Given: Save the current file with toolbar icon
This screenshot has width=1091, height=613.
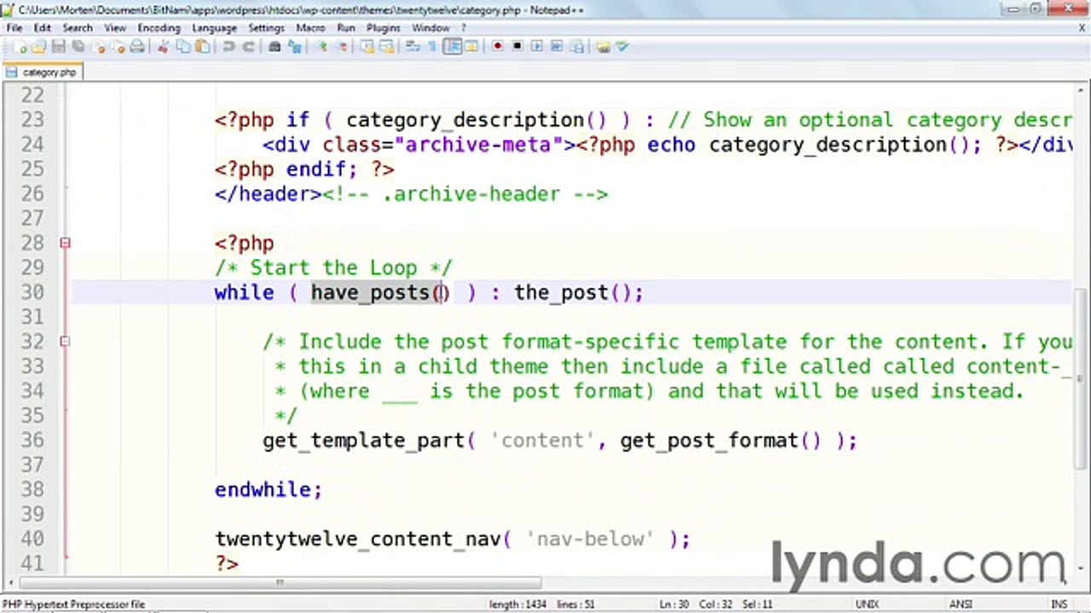Looking at the screenshot, I should pyautogui.click(x=59, y=47).
